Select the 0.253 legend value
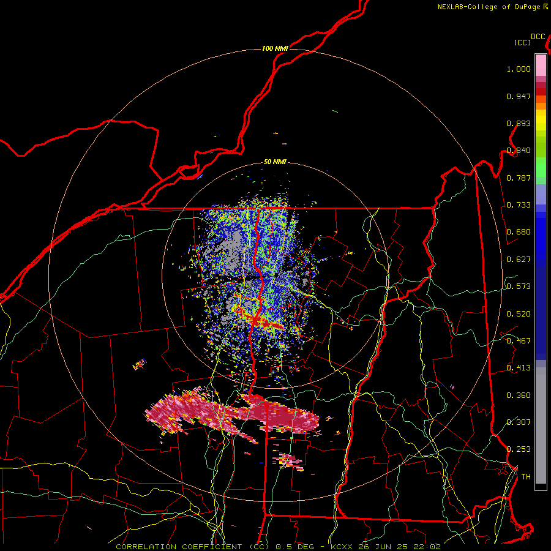The image size is (551, 551). [x=519, y=449]
